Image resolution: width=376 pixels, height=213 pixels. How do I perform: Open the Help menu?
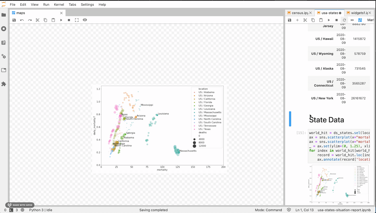[x=102, y=4]
